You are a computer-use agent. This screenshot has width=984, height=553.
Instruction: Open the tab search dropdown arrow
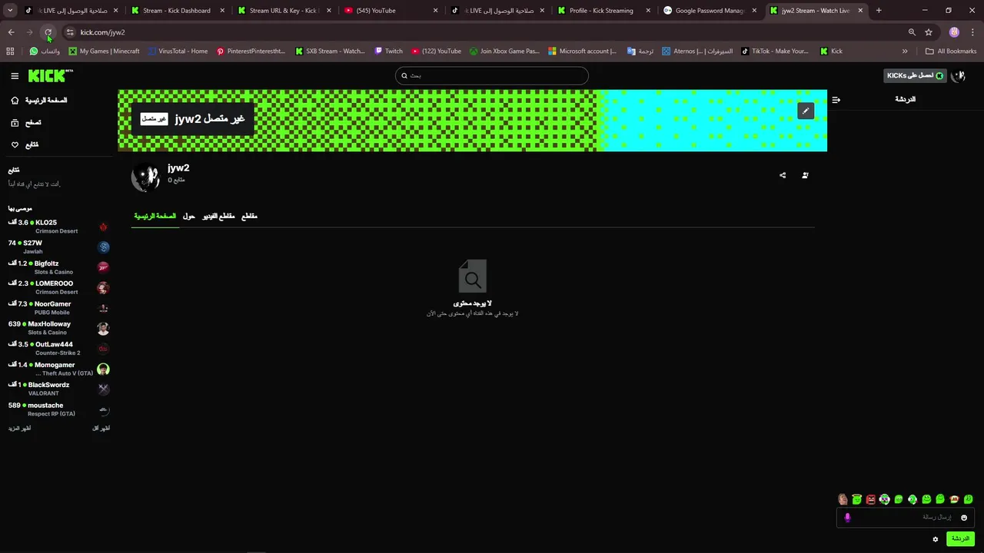(10, 11)
